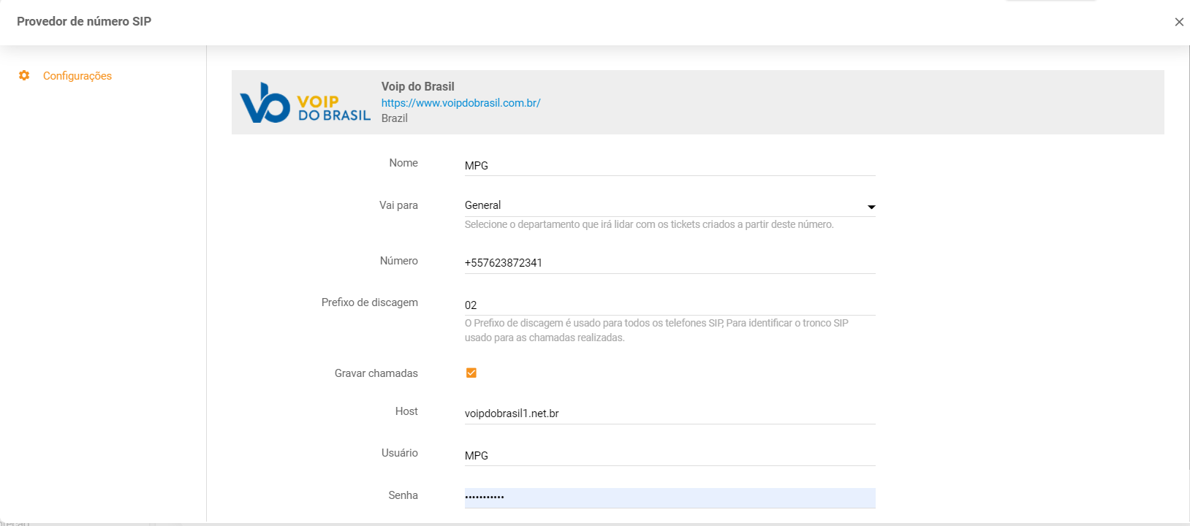Select the Prefixo de discagem field

669,305
